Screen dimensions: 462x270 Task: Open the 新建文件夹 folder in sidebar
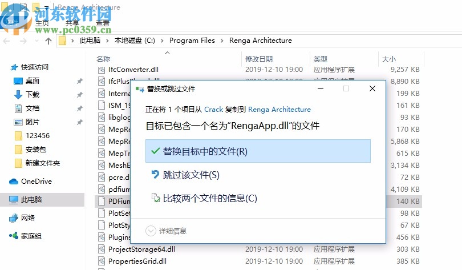click(43, 163)
